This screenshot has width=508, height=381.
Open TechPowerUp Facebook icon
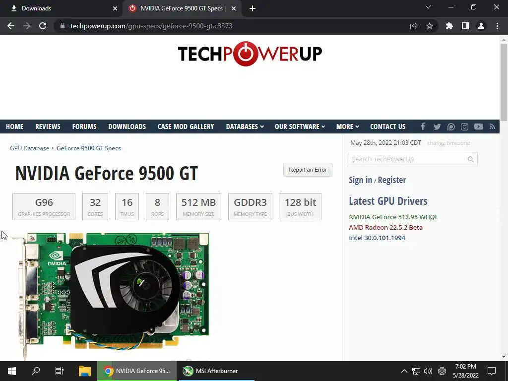point(423,127)
